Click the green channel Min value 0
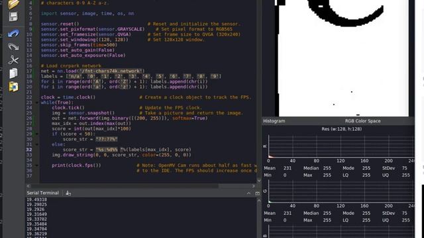424x238 pixels. pyautogui.click(x=285, y=220)
